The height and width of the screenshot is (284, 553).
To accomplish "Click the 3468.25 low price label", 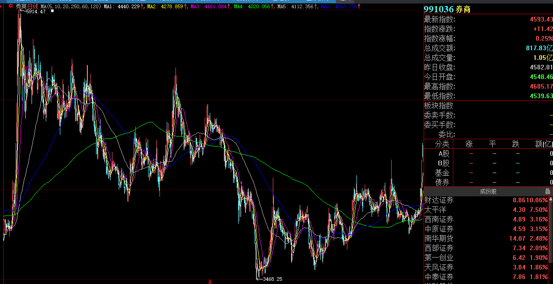I will [x=272, y=279].
